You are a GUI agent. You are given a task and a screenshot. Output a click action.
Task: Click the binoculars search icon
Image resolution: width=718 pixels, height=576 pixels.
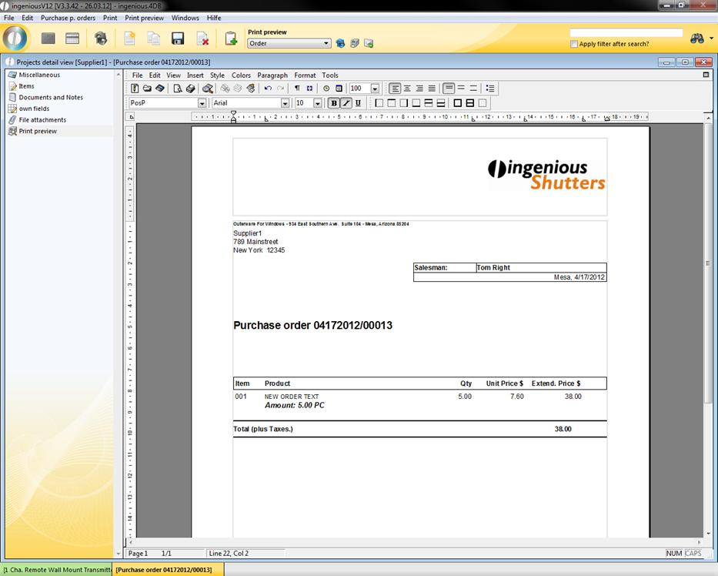(x=697, y=39)
